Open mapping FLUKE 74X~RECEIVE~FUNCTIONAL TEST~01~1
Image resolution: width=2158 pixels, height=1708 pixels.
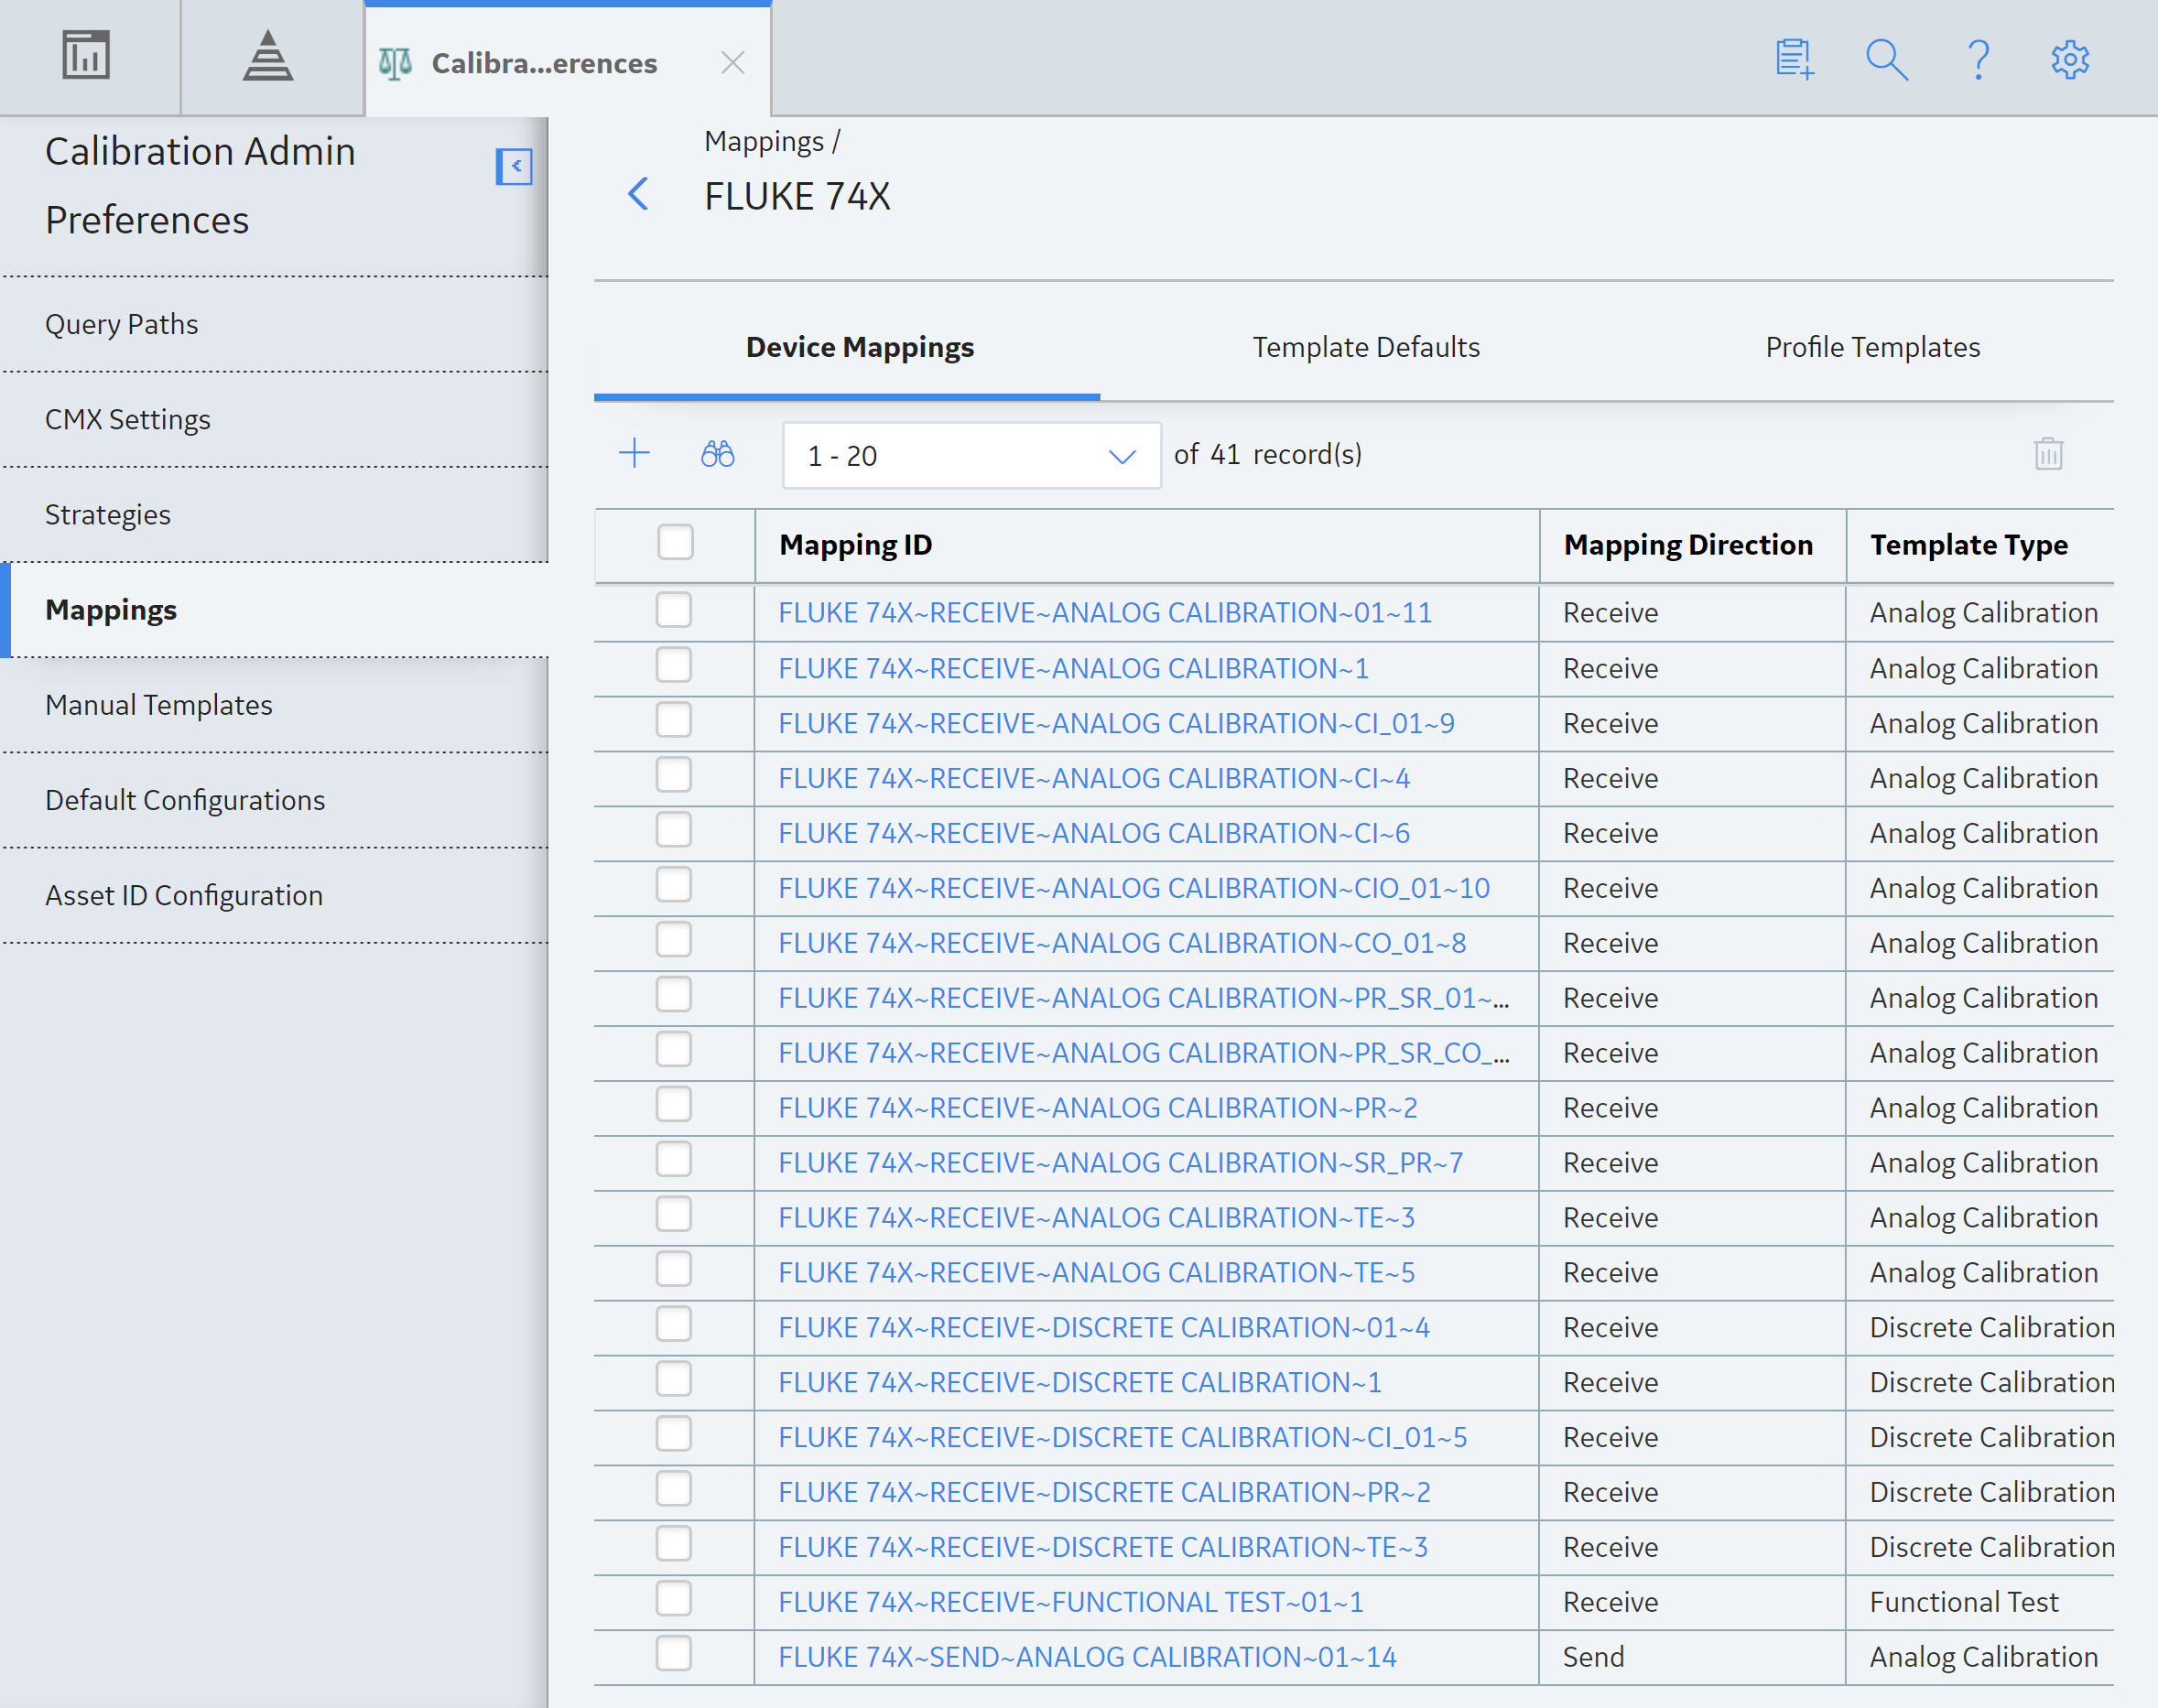1071,1602
